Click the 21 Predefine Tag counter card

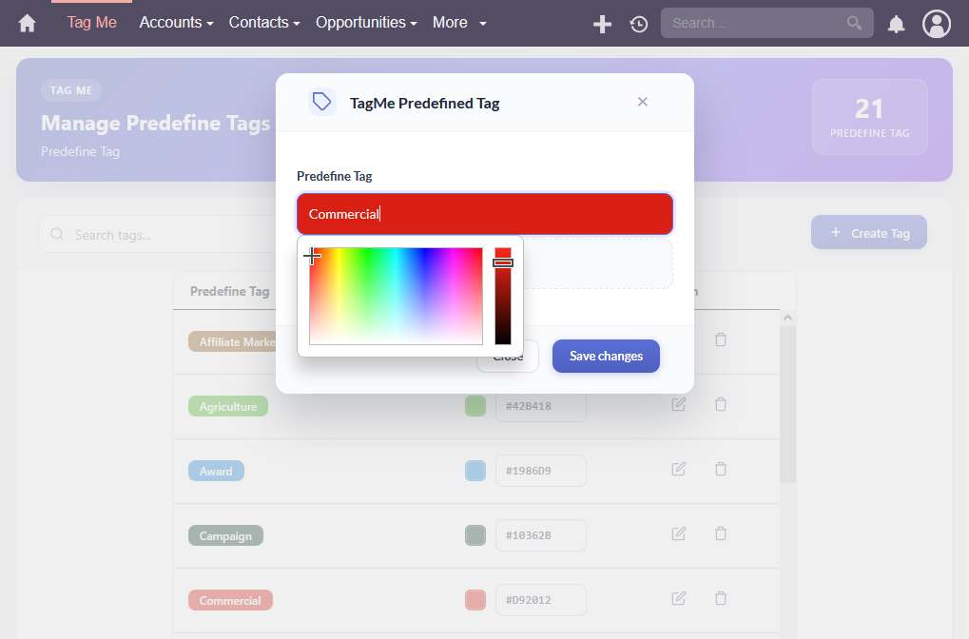tap(869, 117)
